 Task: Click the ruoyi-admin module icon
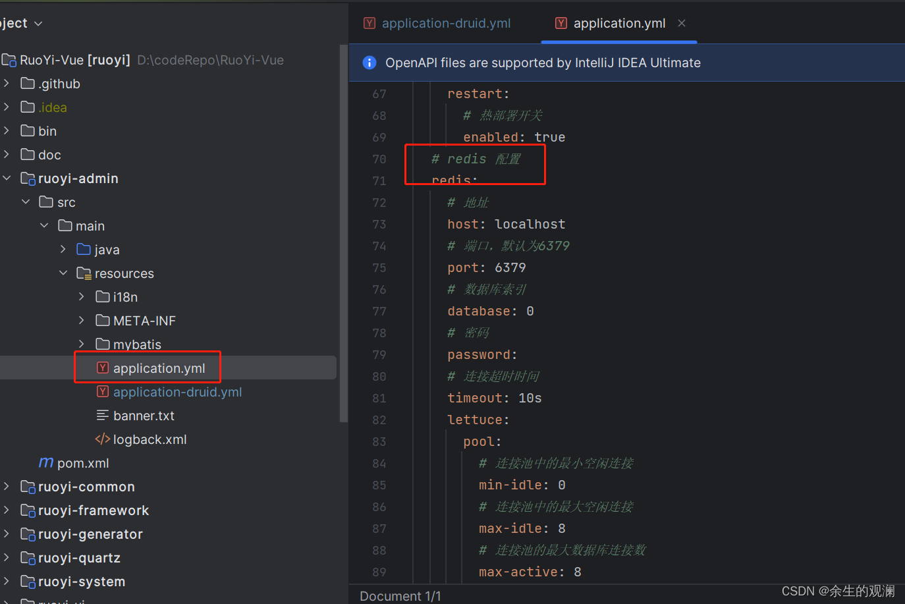28,178
